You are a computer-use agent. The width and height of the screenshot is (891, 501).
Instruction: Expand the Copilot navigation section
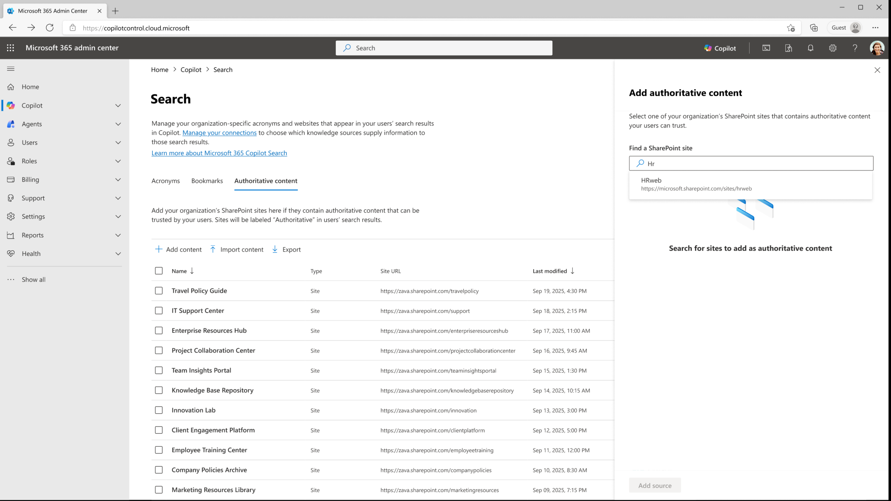118,105
